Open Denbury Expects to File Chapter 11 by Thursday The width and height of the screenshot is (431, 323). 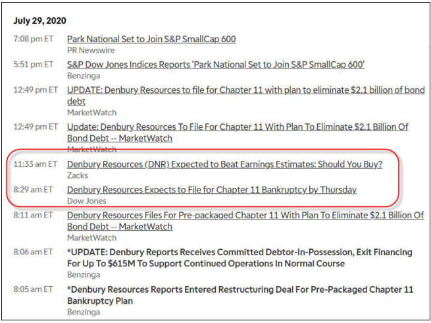click(212, 190)
